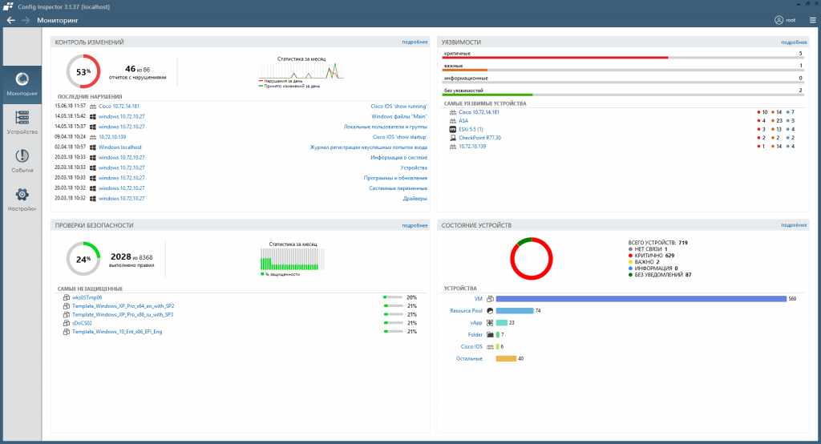
Task: Open Журнал регистрации неуспешных попыток входа
Action: point(369,147)
